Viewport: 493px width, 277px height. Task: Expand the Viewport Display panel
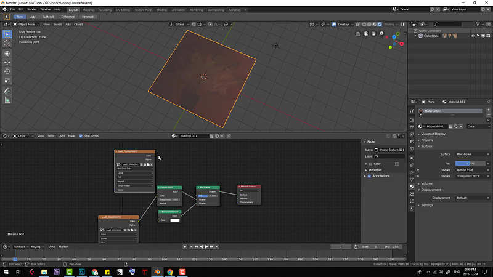click(x=433, y=134)
